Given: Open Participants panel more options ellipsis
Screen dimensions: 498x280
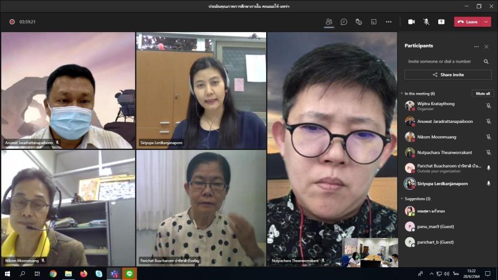Looking at the screenshot, I should coord(476,46).
